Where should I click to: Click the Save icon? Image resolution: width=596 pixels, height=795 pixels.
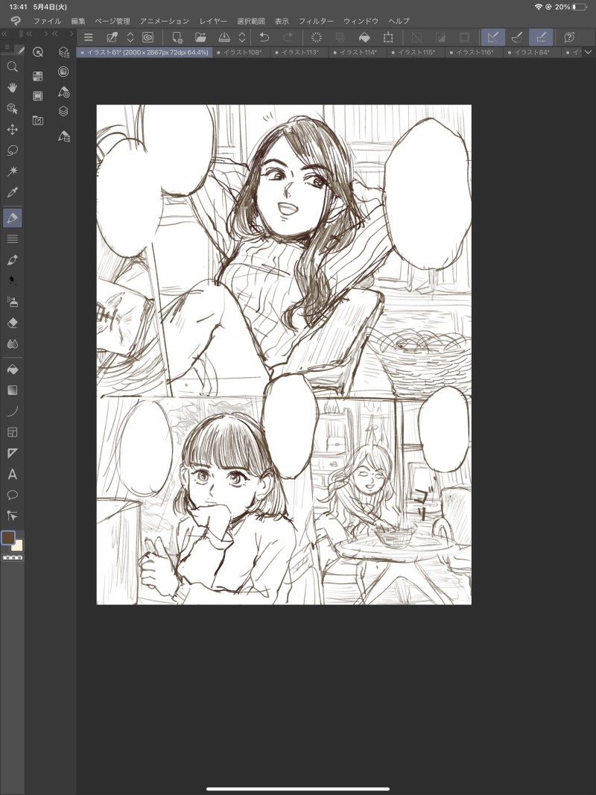click(x=224, y=37)
